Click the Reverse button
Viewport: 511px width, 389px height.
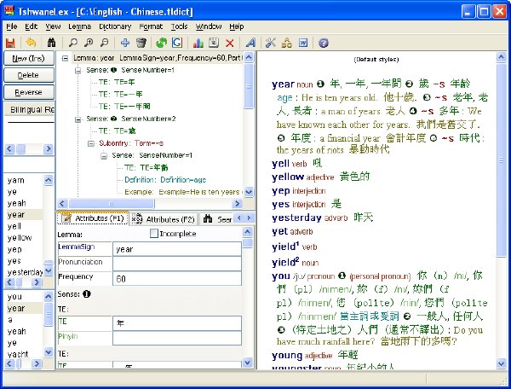tap(29, 92)
